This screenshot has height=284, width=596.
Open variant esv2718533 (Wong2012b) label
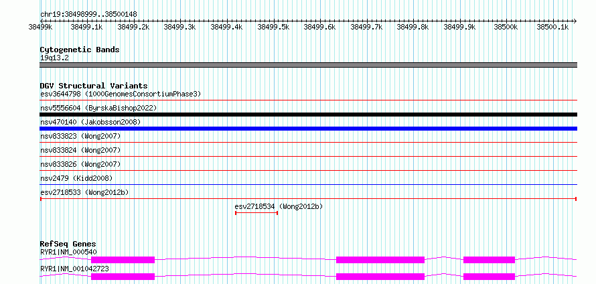coord(84,192)
